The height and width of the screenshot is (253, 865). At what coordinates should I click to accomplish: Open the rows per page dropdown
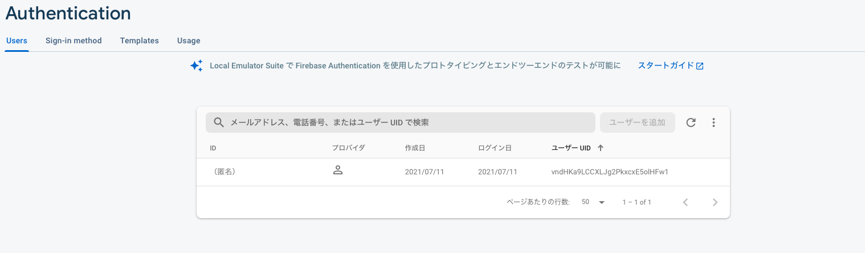pos(593,202)
